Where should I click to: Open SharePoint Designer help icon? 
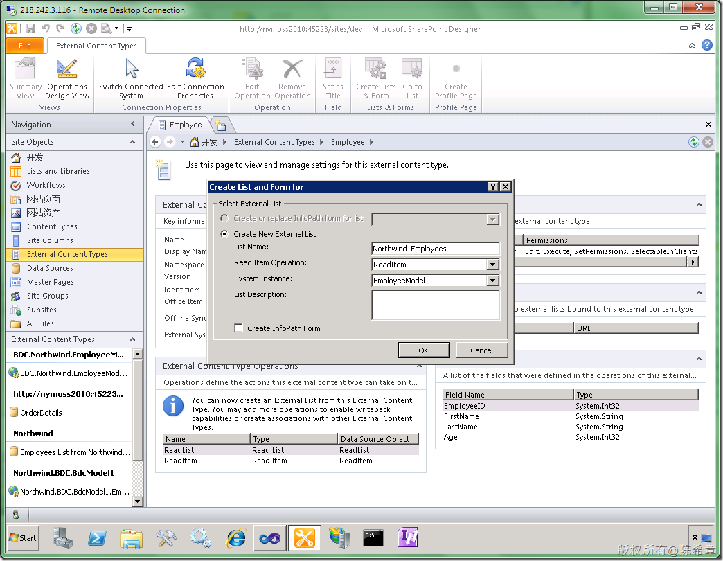(707, 45)
